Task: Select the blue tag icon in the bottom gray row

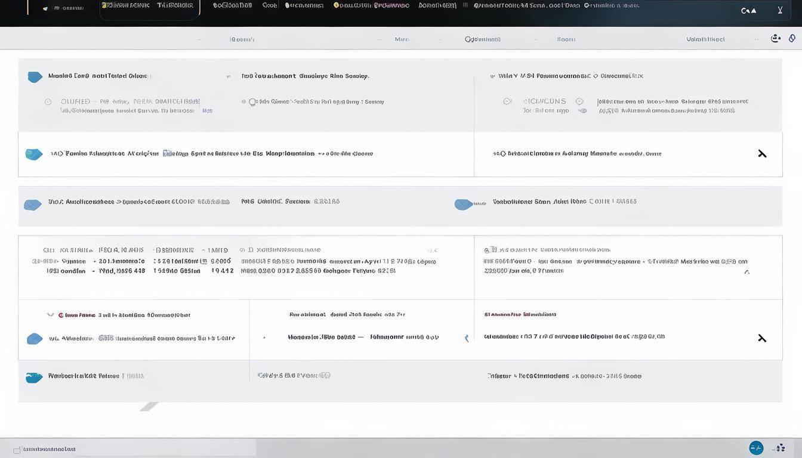Action: 34,377
